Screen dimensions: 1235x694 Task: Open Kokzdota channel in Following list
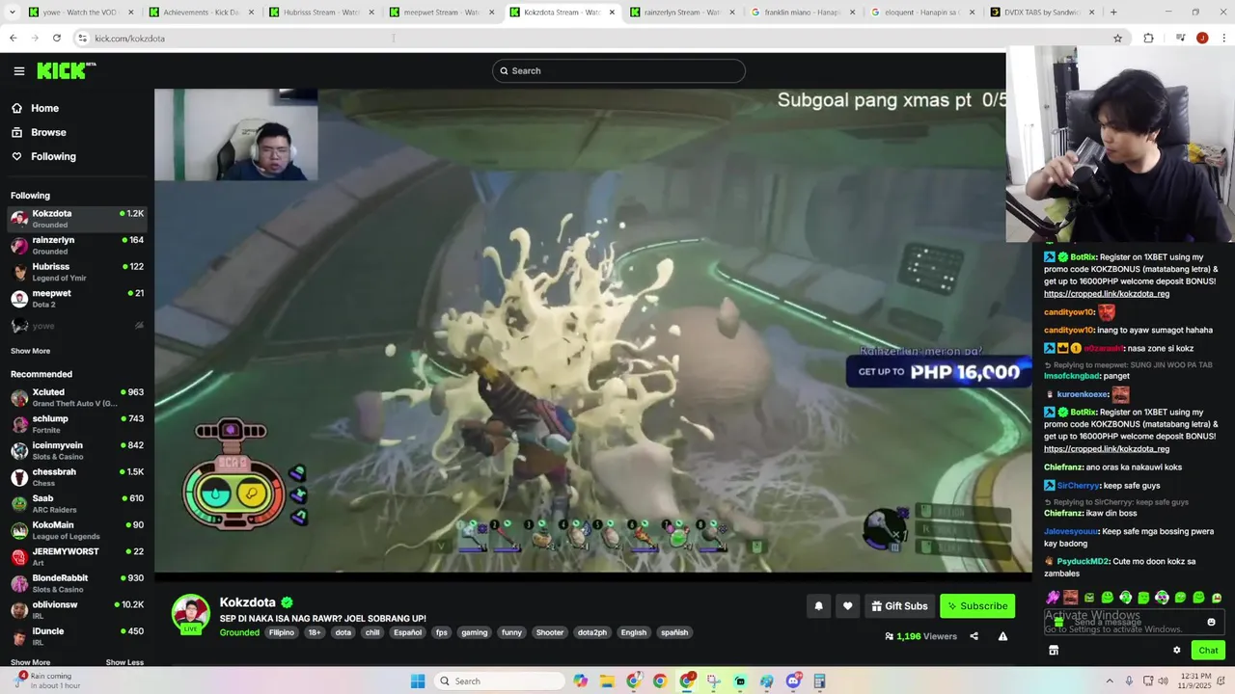[x=77, y=219]
